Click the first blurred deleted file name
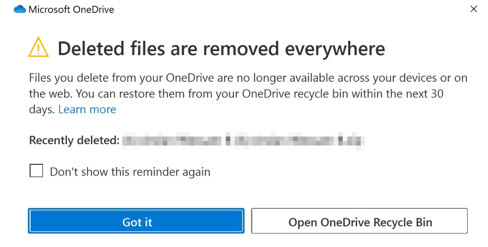The height and width of the screenshot is (247, 488). pos(172,141)
